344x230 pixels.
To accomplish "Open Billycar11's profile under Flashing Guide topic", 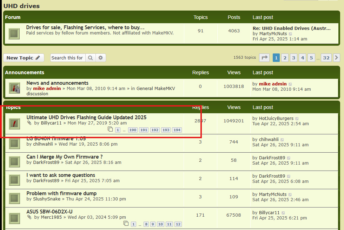I will pos(51,123).
